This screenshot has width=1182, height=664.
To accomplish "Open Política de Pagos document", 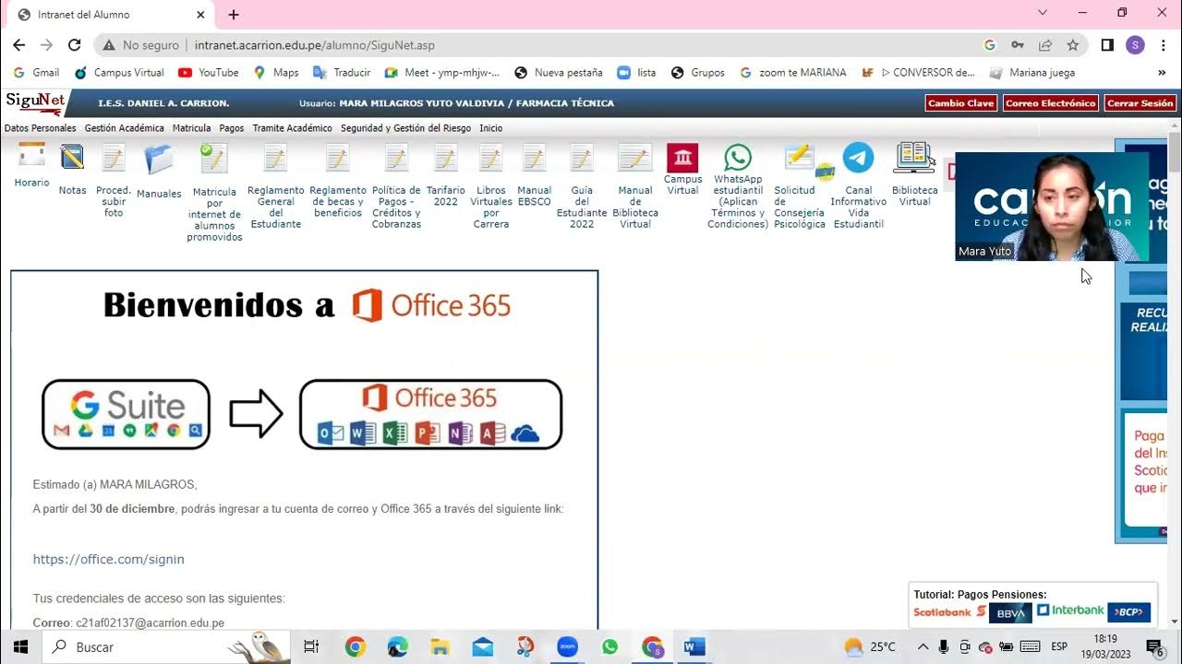I will coord(396,159).
